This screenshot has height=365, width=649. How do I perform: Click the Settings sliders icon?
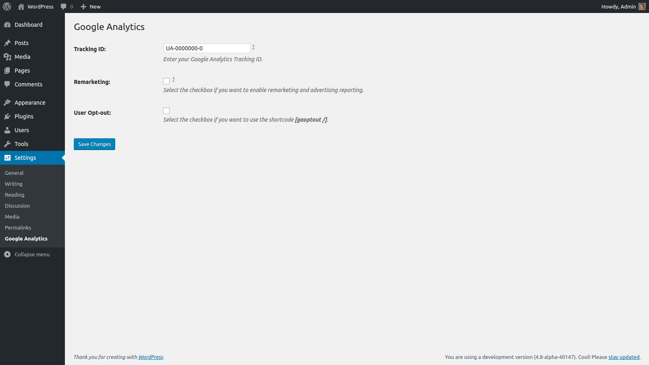7,158
